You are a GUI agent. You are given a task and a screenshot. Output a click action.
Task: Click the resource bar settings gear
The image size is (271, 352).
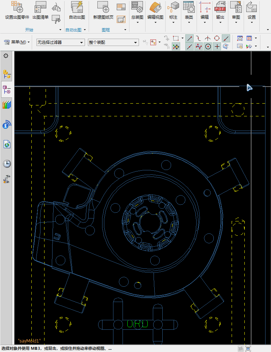[x=6, y=56]
